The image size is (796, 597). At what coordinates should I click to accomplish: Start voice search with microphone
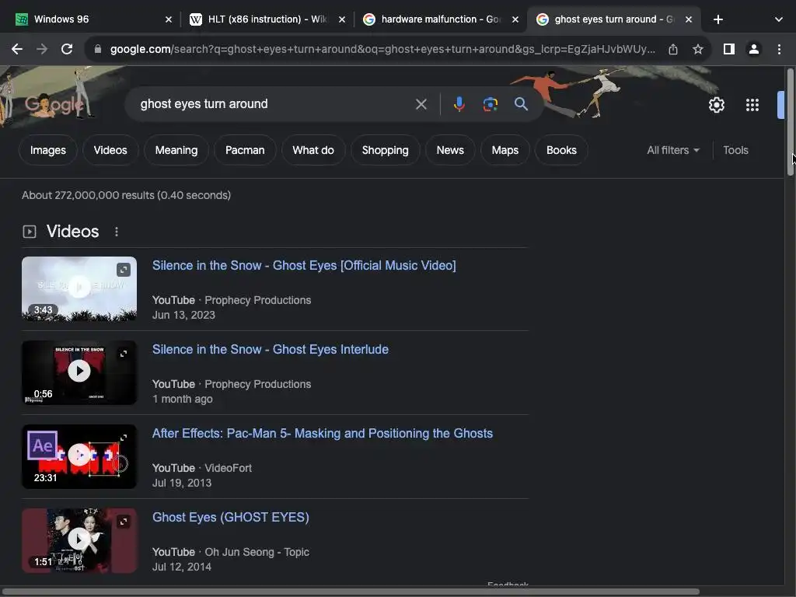click(x=459, y=104)
